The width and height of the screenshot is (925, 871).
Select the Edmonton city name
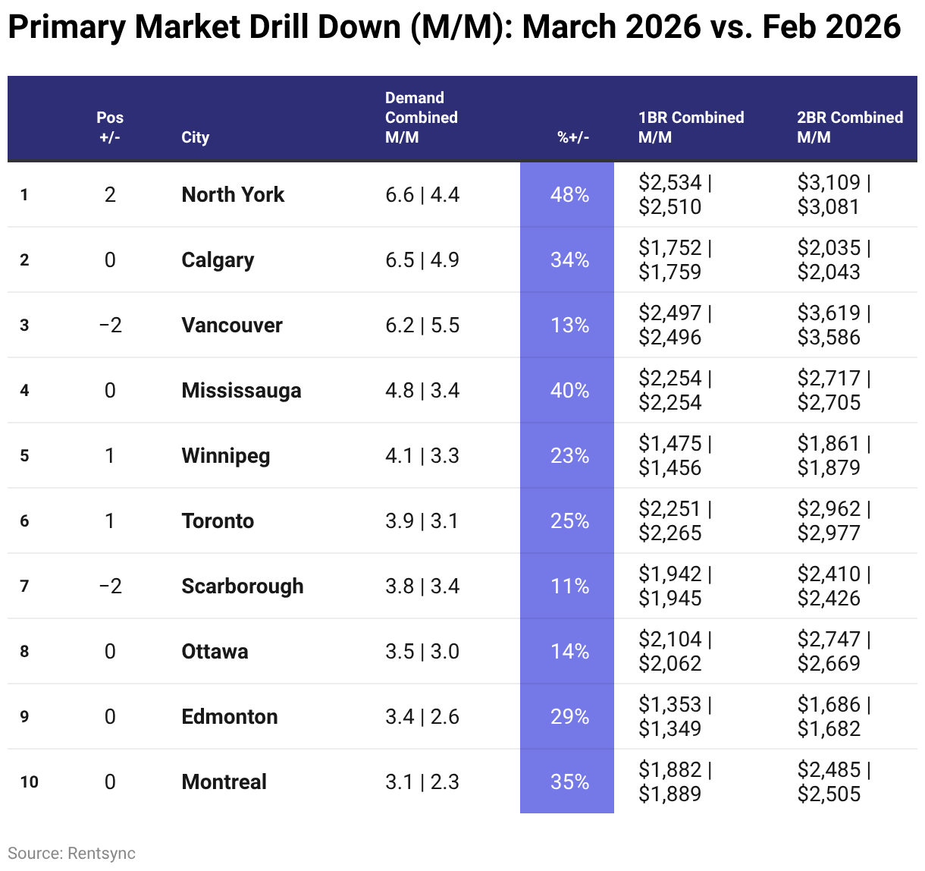click(x=229, y=717)
